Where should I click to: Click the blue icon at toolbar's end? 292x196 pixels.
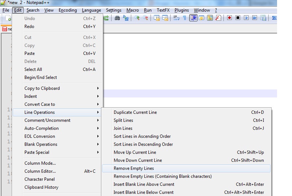click(x=274, y=18)
